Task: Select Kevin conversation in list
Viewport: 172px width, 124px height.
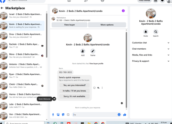Action: [22, 26]
